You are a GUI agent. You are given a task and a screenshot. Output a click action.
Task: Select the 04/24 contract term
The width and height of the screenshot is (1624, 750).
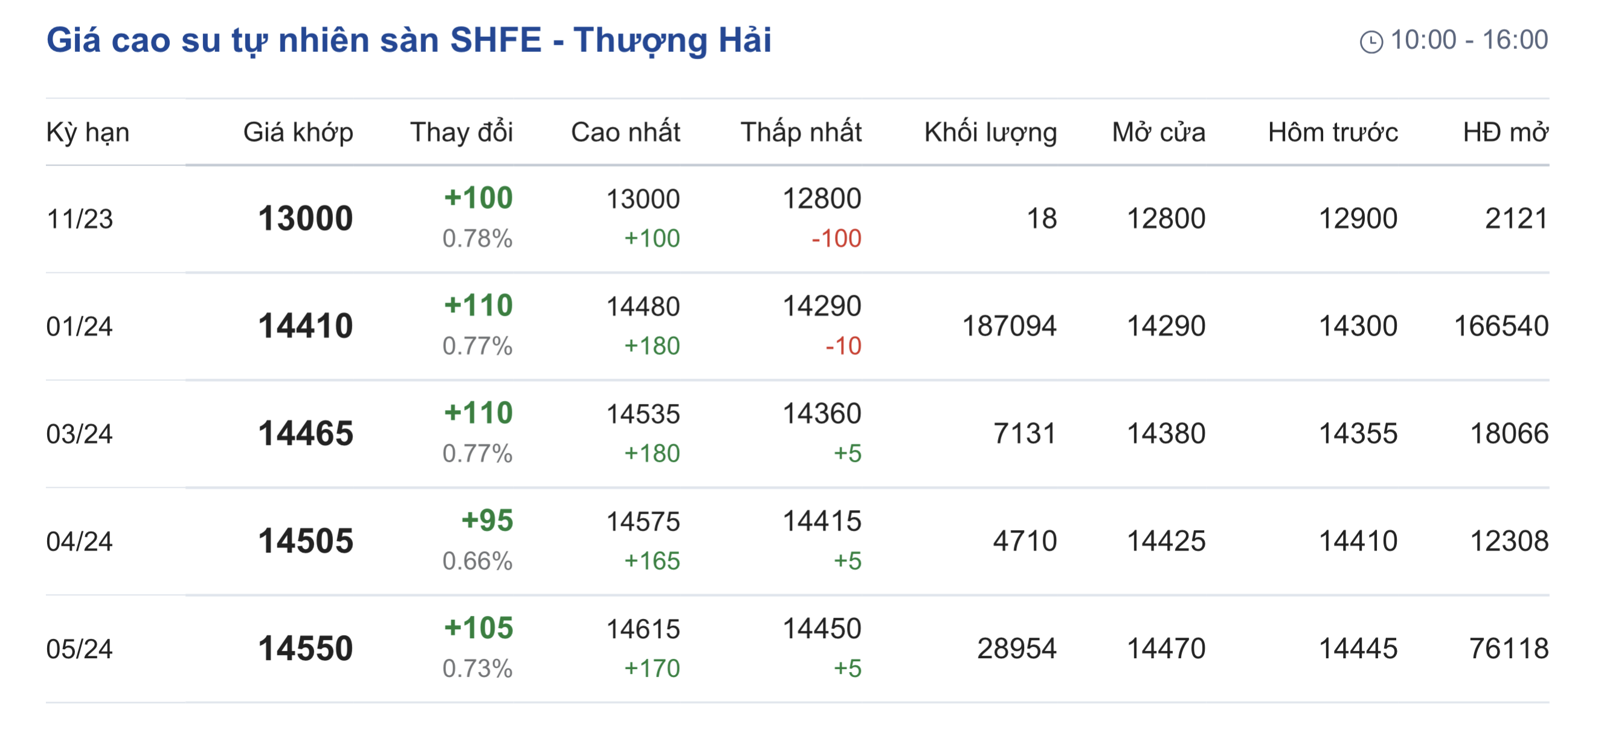pyautogui.click(x=79, y=542)
